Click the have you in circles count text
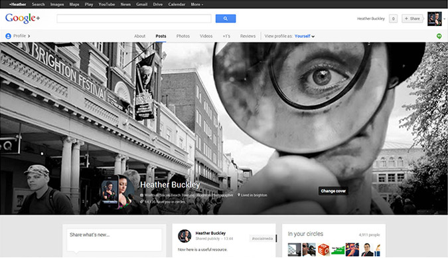The height and width of the screenshot is (258, 448). (x=165, y=202)
